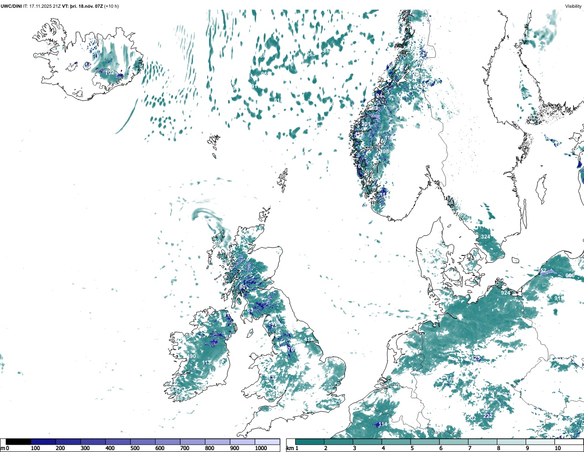Click the '114' value over northern France
The width and height of the screenshot is (584, 452).
383,425
